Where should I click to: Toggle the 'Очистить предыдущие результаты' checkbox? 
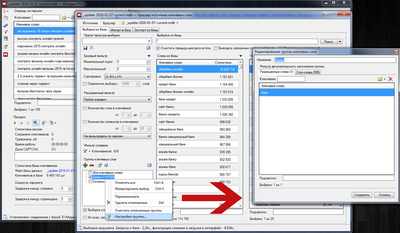click(159, 48)
